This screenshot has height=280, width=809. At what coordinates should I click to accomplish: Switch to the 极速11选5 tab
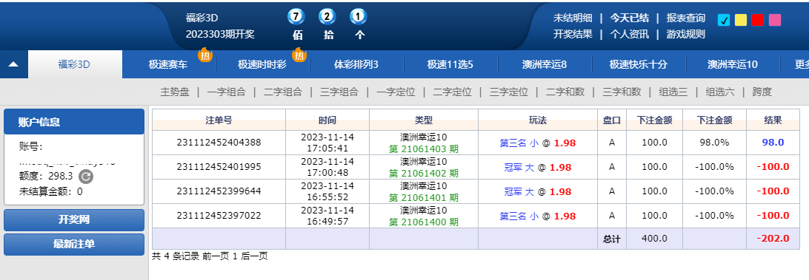pyautogui.click(x=450, y=64)
